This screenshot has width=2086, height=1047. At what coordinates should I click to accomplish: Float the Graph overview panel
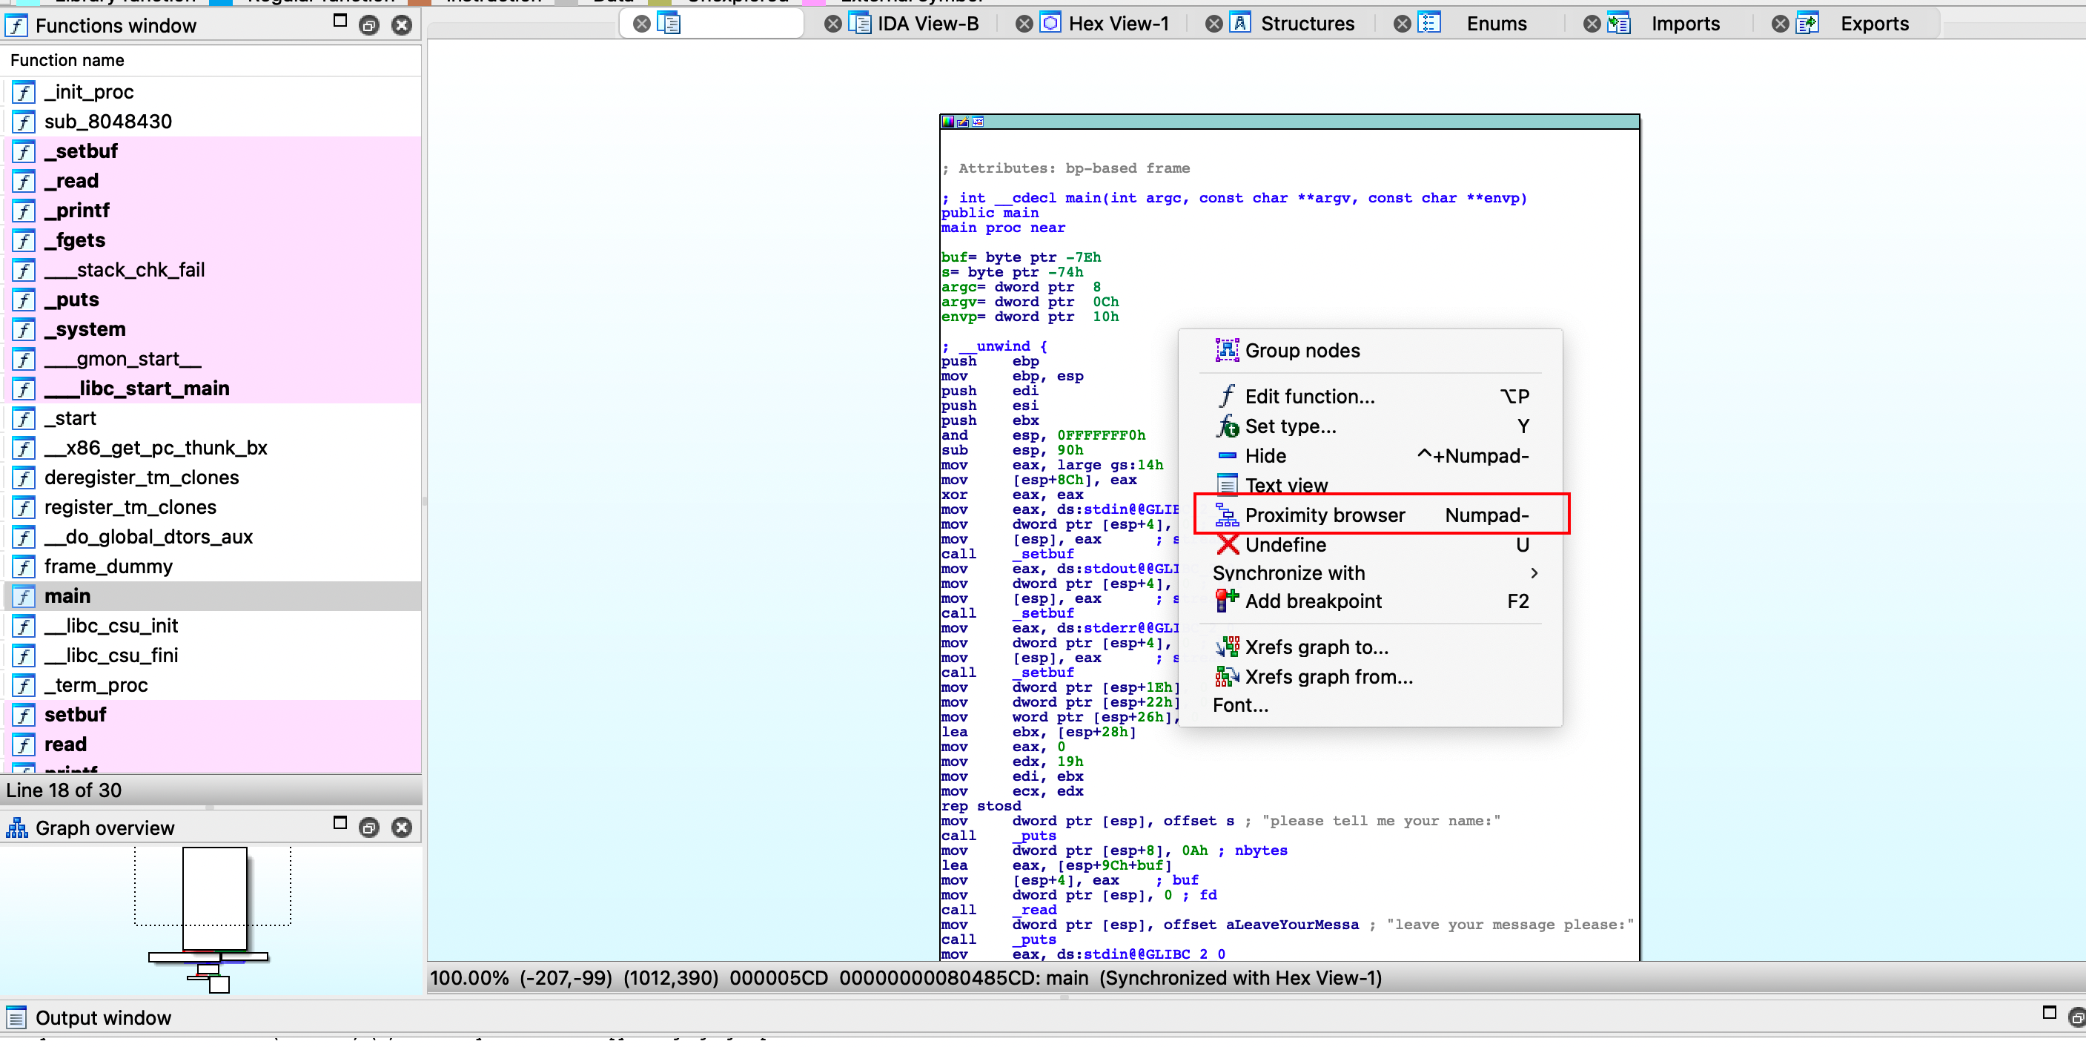click(369, 828)
